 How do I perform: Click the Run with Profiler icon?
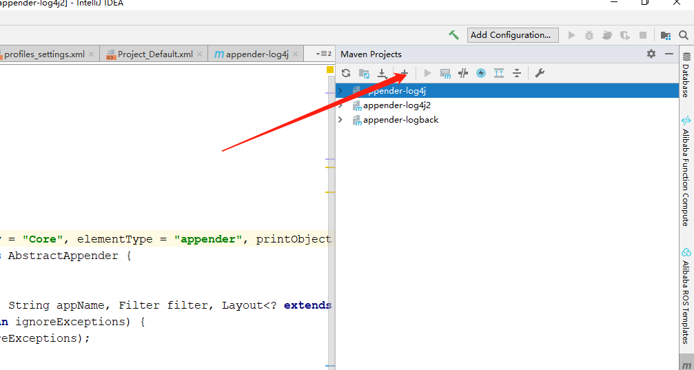point(625,35)
